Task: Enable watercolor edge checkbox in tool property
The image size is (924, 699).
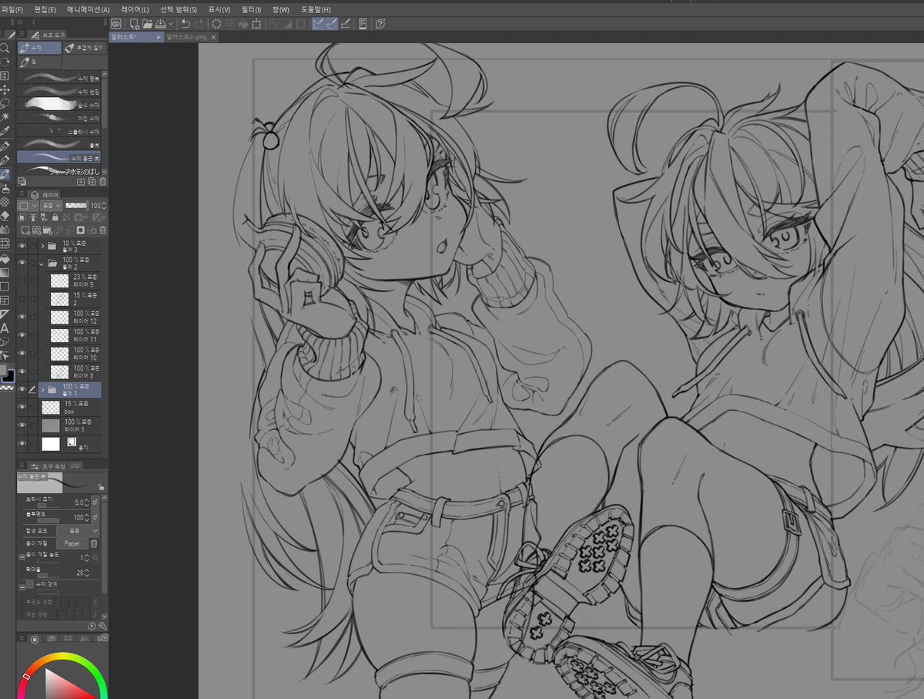Action: tap(30, 584)
